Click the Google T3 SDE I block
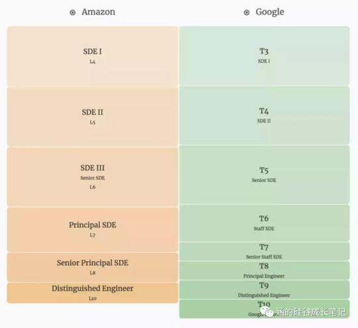The width and height of the screenshot is (358, 328). click(264, 55)
